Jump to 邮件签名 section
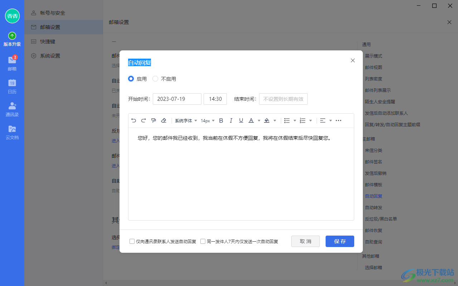The image size is (458, 286). [x=374, y=162]
